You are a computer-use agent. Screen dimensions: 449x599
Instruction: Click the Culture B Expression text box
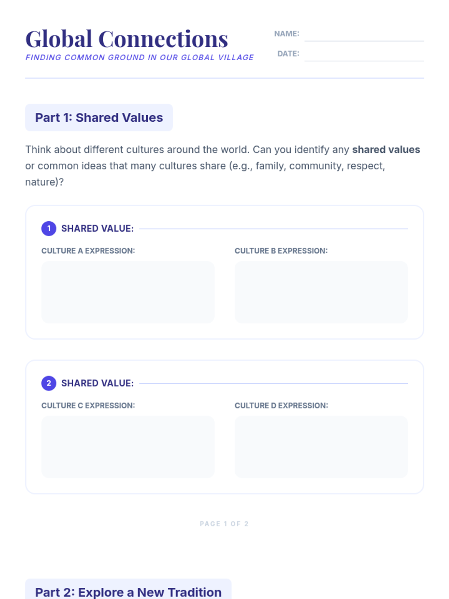point(321,292)
